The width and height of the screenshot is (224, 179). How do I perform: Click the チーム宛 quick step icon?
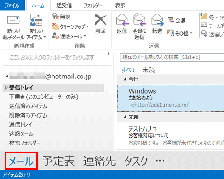(204, 25)
